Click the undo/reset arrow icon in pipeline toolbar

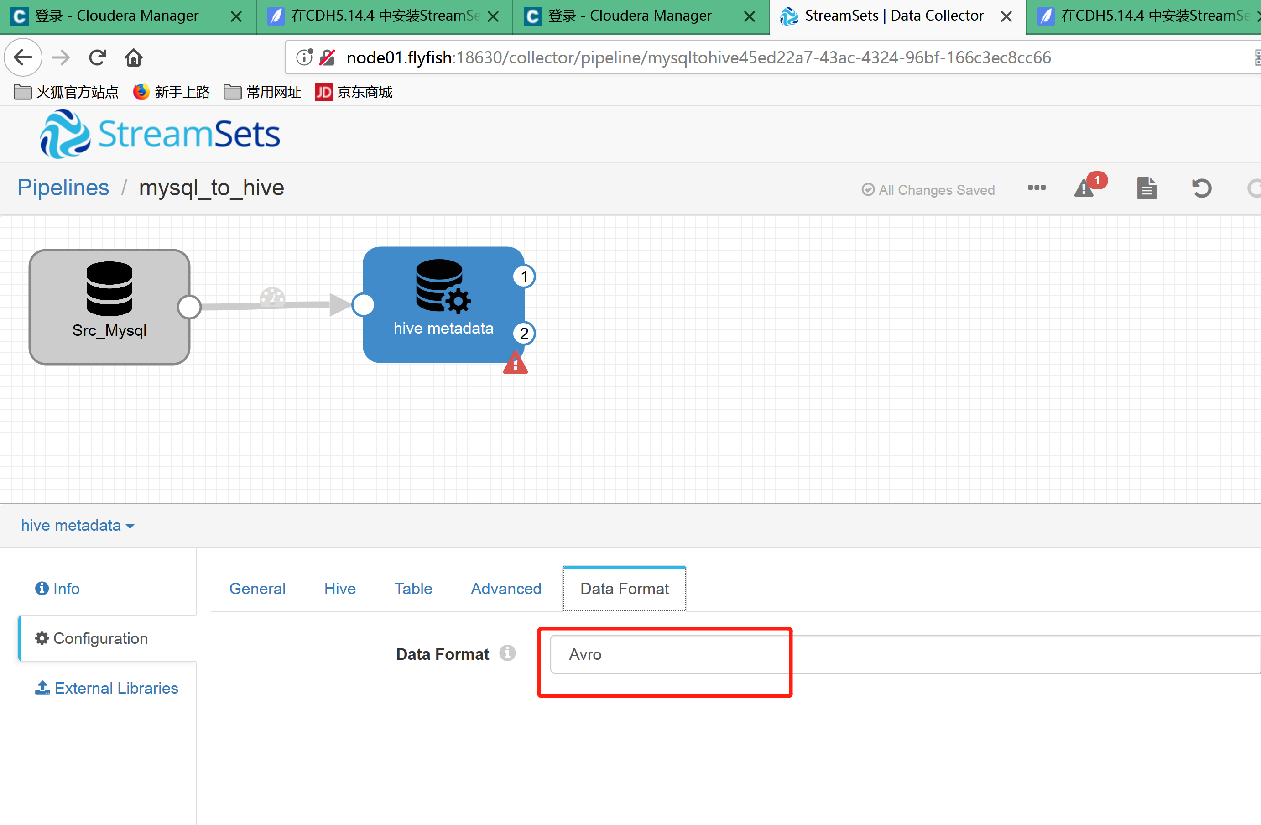pyautogui.click(x=1201, y=188)
